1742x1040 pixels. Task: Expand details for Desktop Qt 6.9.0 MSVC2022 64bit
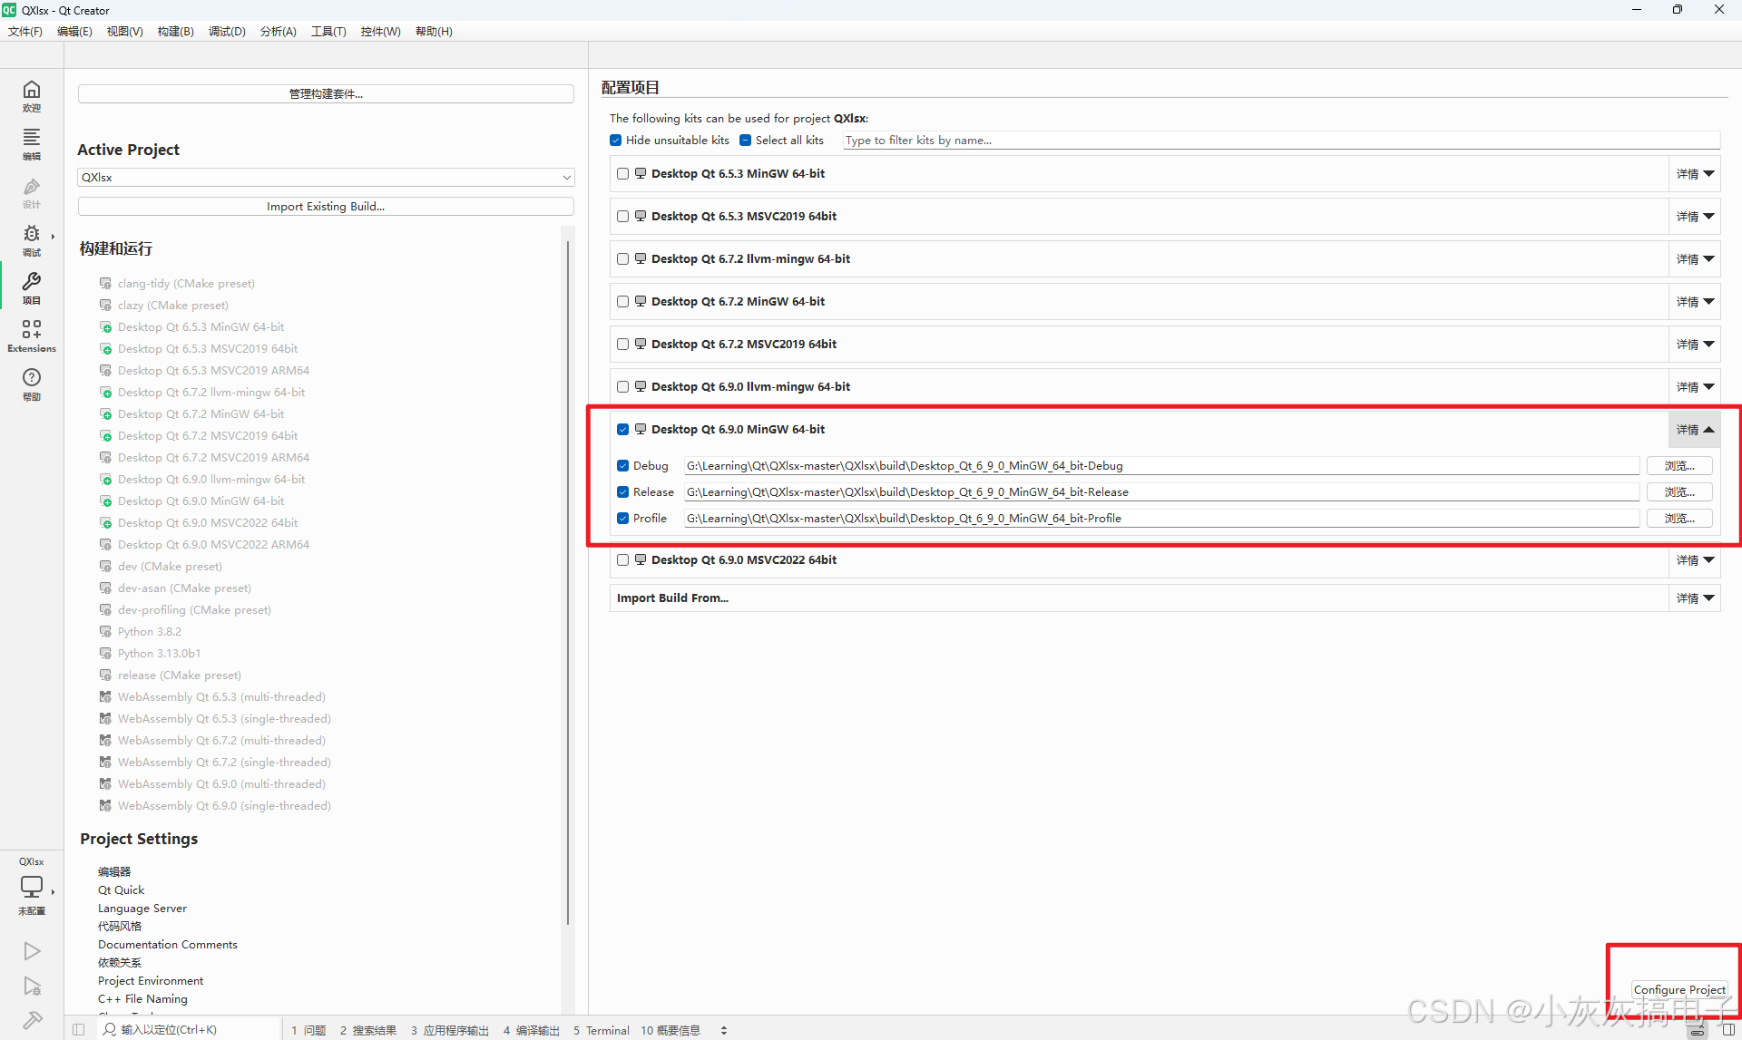coord(1695,560)
